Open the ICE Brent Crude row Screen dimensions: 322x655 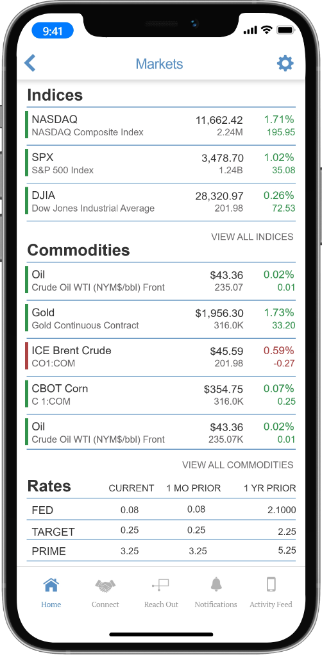coord(161,357)
